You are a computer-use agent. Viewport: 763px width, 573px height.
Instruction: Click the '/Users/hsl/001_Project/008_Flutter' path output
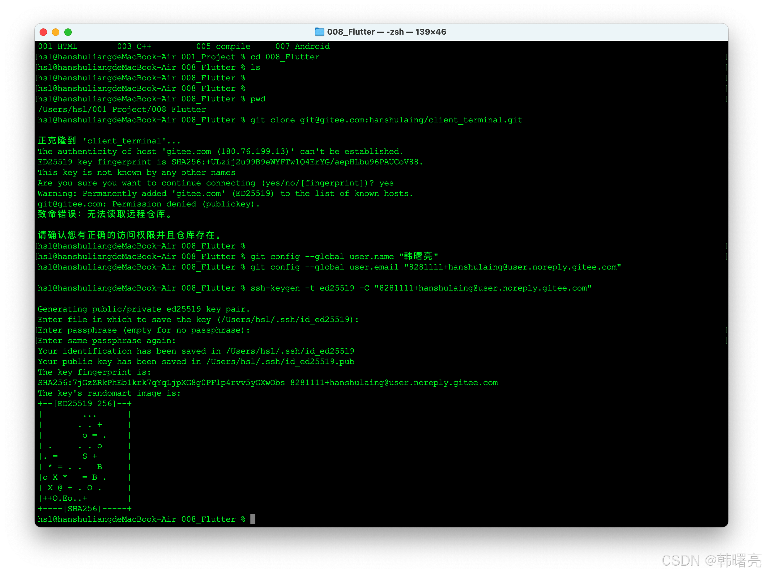122,110
